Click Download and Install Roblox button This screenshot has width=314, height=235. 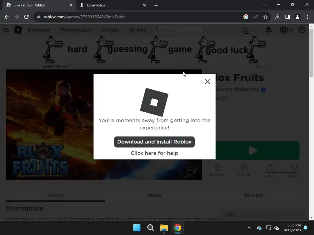click(154, 142)
